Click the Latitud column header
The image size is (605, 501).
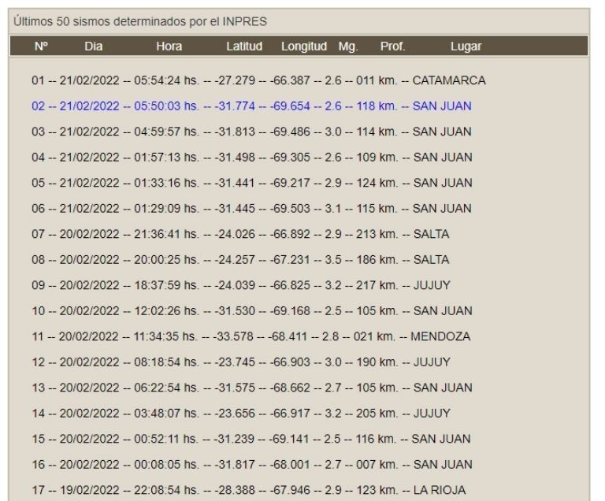pos(244,46)
